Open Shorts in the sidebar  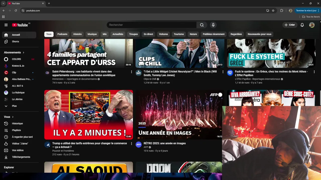click(19, 41)
